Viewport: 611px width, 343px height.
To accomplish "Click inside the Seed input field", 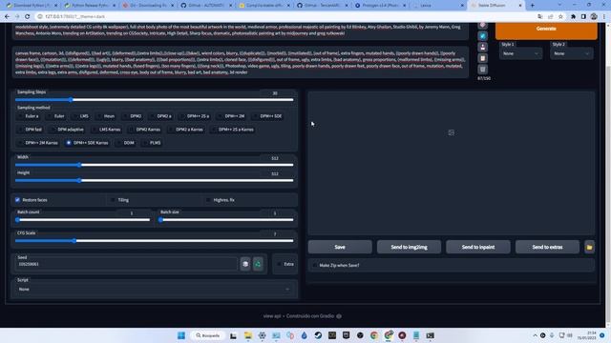I will pyautogui.click(x=126, y=264).
